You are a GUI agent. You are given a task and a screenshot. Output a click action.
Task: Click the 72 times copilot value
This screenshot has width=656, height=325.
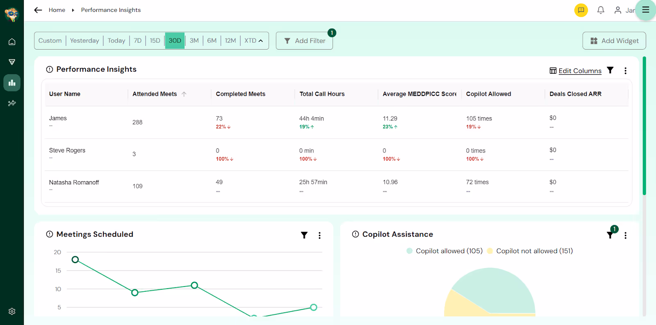[477, 182]
